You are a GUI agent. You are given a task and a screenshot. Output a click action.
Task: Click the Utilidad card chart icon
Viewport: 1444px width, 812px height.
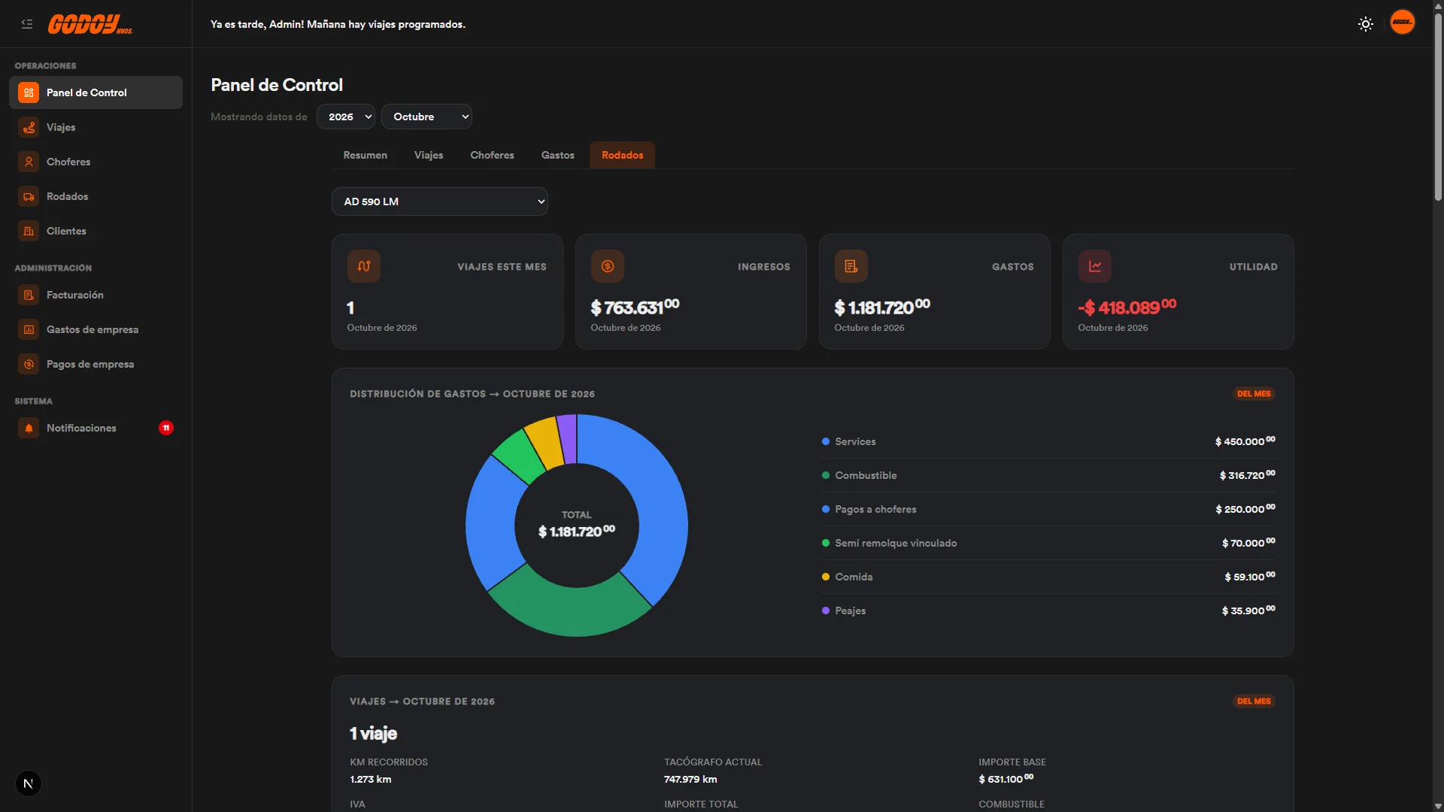pyautogui.click(x=1095, y=266)
